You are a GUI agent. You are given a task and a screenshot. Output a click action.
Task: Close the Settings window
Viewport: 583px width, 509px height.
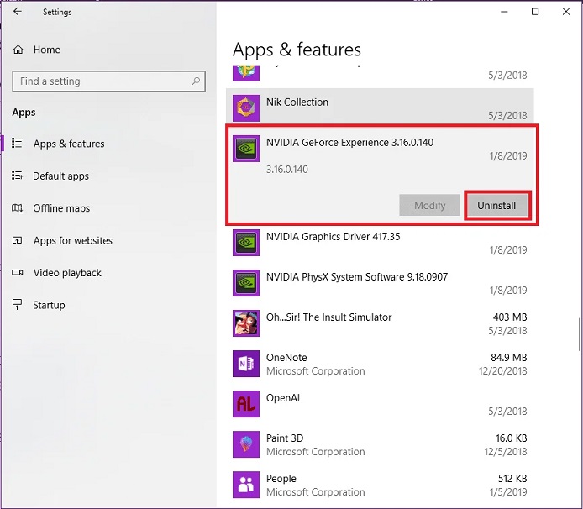[566, 12]
